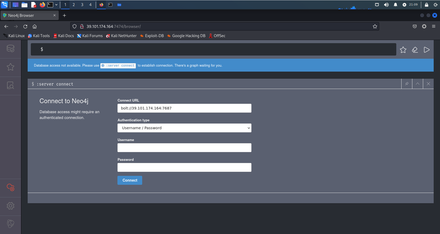Open the Neo4j documents sidebar panel
440x234 pixels.
click(11, 86)
